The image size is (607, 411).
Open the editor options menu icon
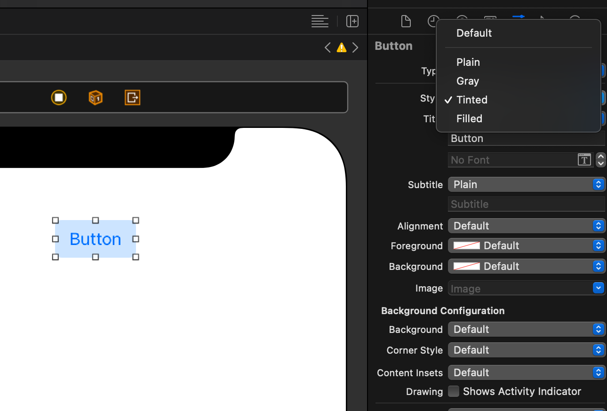[319, 21]
